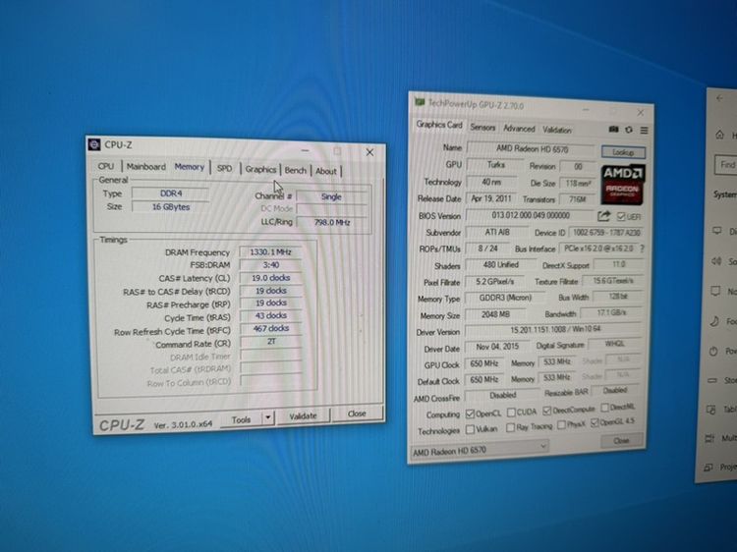
Task: Click the Channel # value Single
Action: [331, 196]
